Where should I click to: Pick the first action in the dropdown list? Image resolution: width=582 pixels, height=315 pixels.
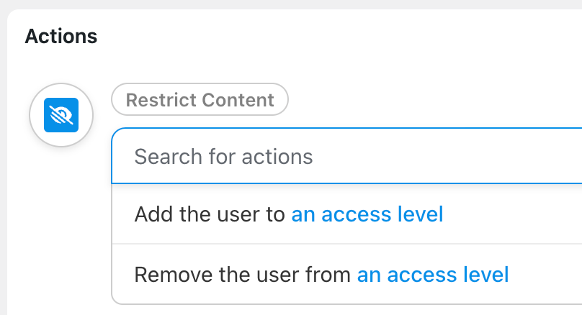[346, 214]
